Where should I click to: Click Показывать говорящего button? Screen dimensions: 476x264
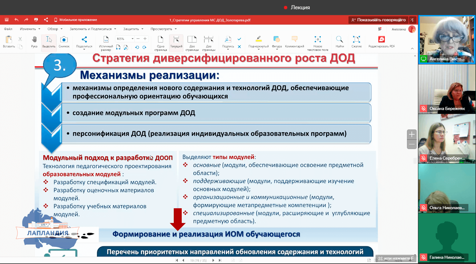click(x=379, y=20)
